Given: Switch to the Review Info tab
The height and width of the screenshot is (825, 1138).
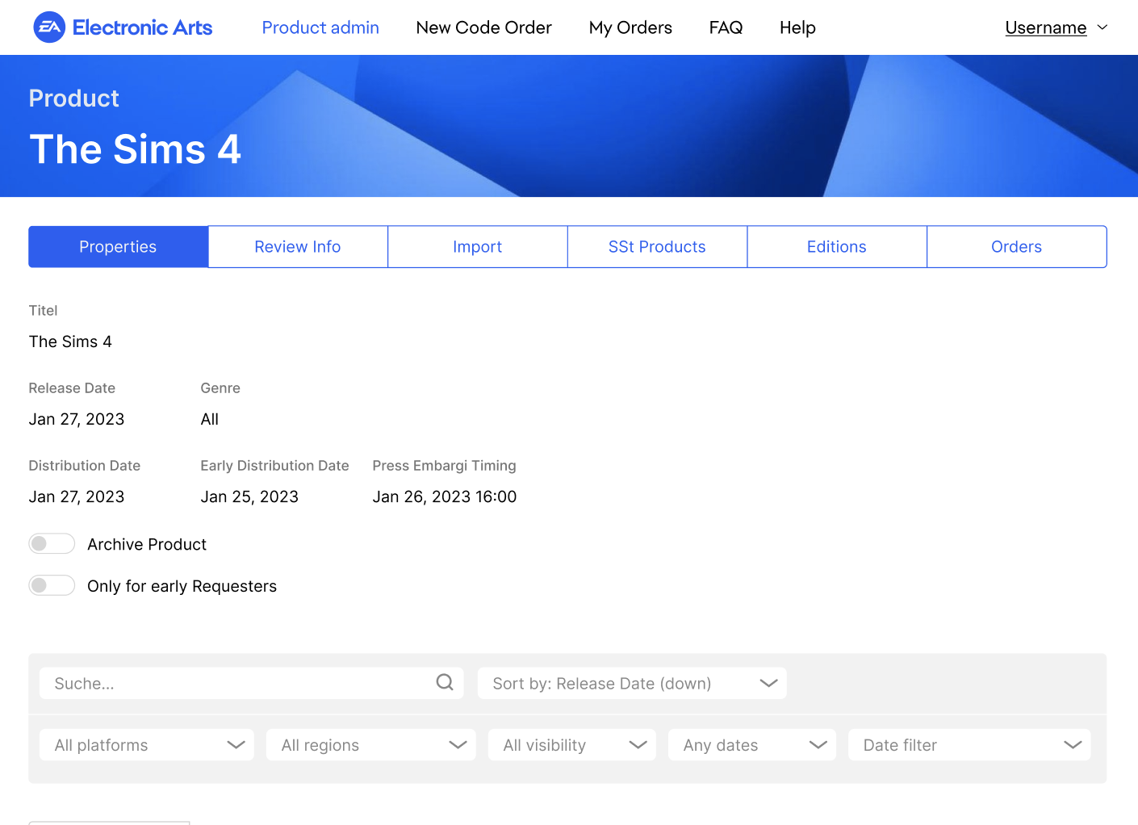Looking at the screenshot, I should pos(298,247).
